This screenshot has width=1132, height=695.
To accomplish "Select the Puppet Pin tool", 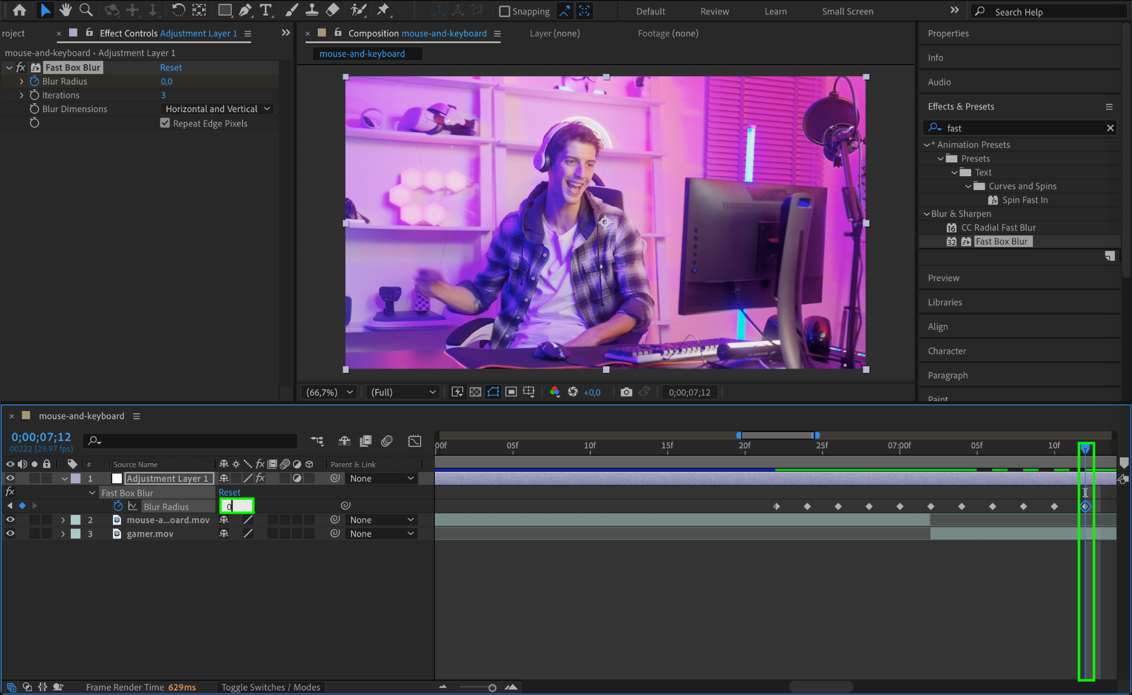I will coord(382,10).
